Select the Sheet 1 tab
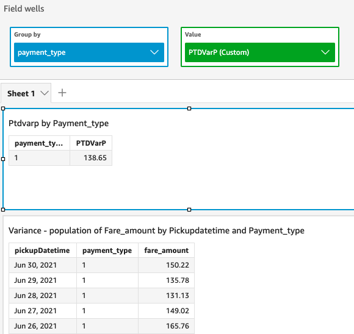Image resolution: width=354 pixels, height=334 pixels. [21, 93]
